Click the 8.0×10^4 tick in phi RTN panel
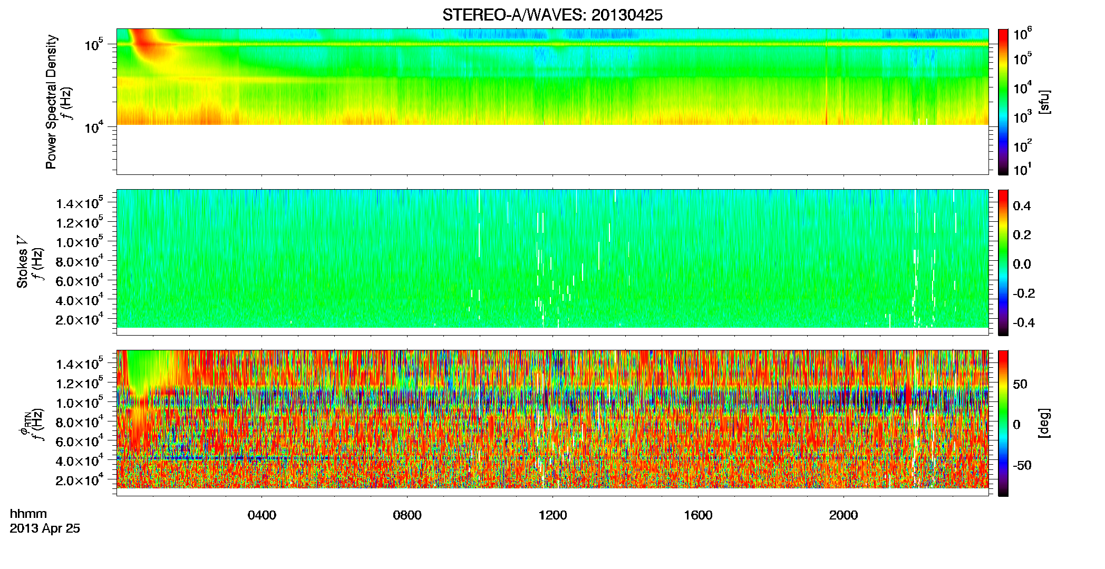Image resolution: width=1105 pixels, height=569 pixels. [79, 423]
